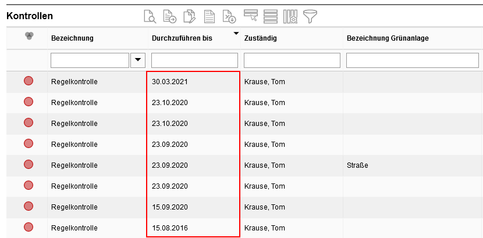Open the column settings gear icon
The image size is (483, 238).
(290, 17)
